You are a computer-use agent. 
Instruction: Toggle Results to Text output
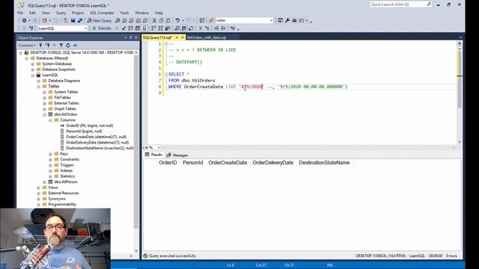[177, 28]
